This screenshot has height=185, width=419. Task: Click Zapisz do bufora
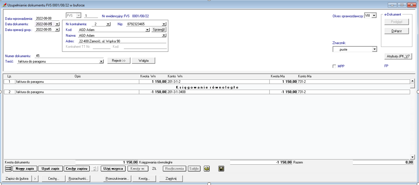(17, 179)
